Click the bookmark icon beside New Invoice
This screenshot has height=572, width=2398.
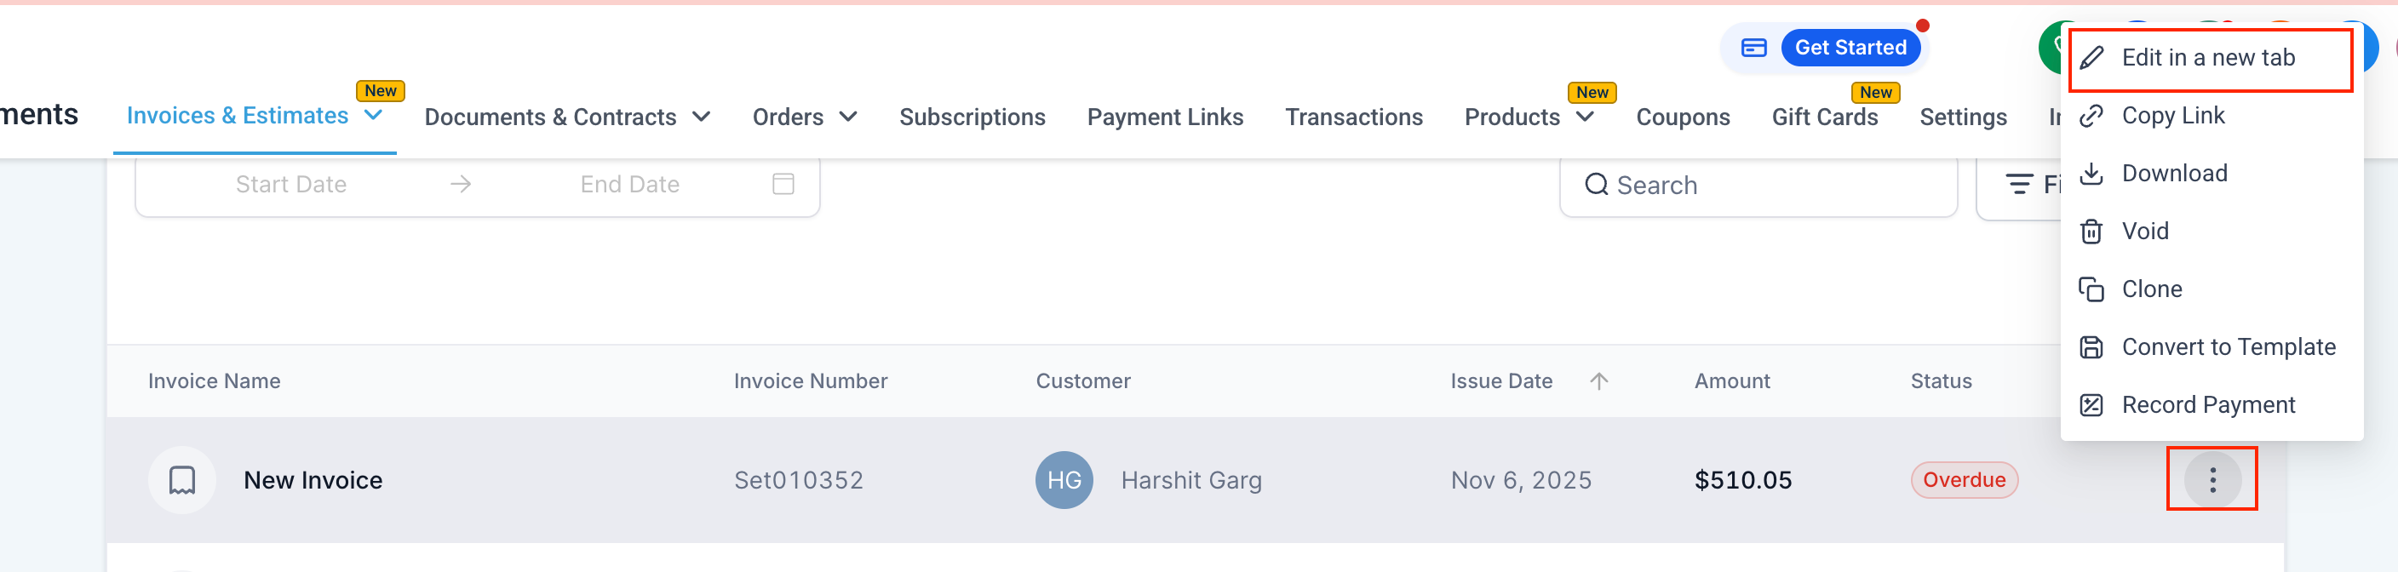click(x=182, y=480)
